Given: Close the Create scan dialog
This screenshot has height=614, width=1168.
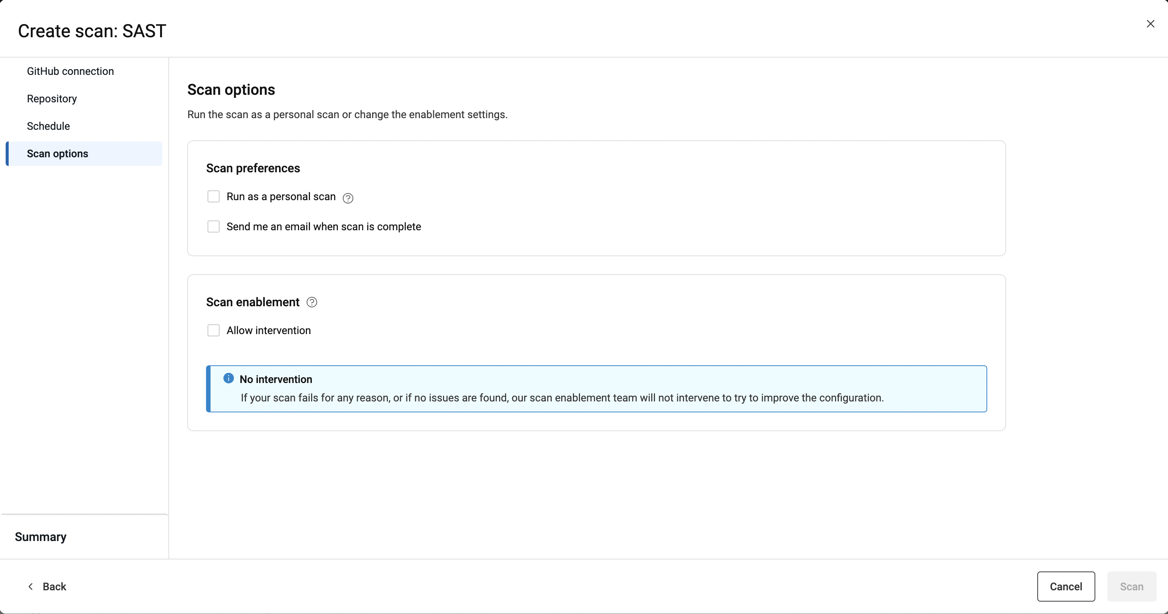Looking at the screenshot, I should [1150, 24].
